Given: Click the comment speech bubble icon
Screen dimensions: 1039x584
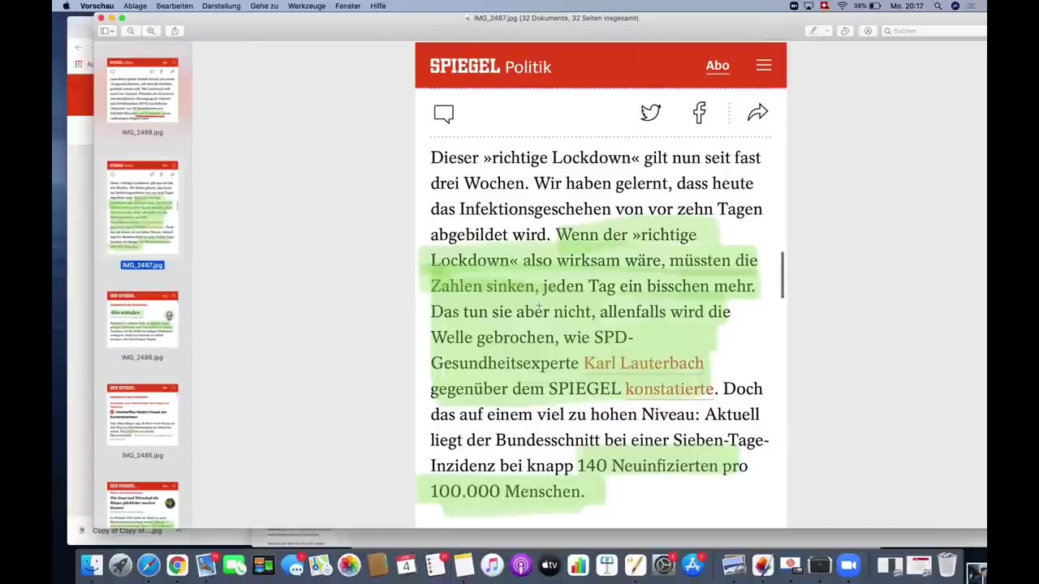Looking at the screenshot, I should pos(443,114).
